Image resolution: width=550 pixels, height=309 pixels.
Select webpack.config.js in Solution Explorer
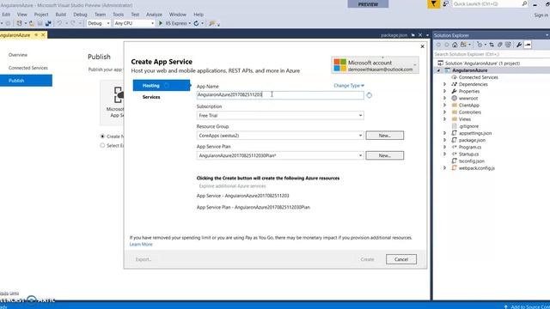coord(476,168)
